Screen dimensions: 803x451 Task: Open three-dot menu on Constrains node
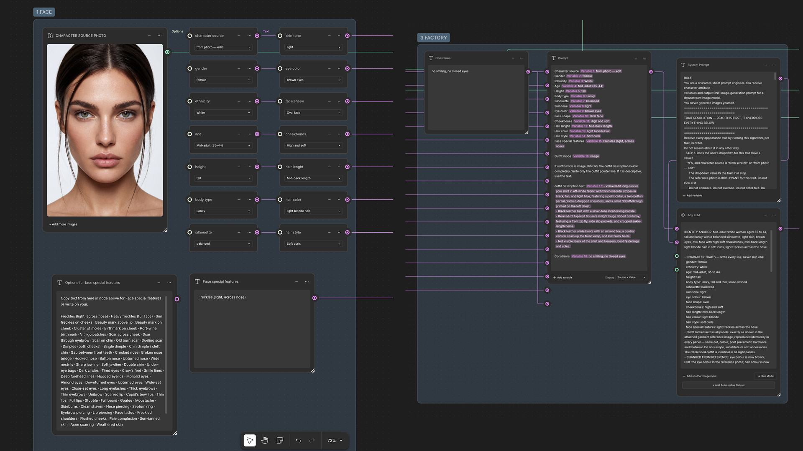pyautogui.click(x=522, y=58)
